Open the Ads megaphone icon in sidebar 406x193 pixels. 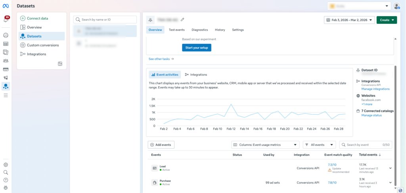point(6,78)
